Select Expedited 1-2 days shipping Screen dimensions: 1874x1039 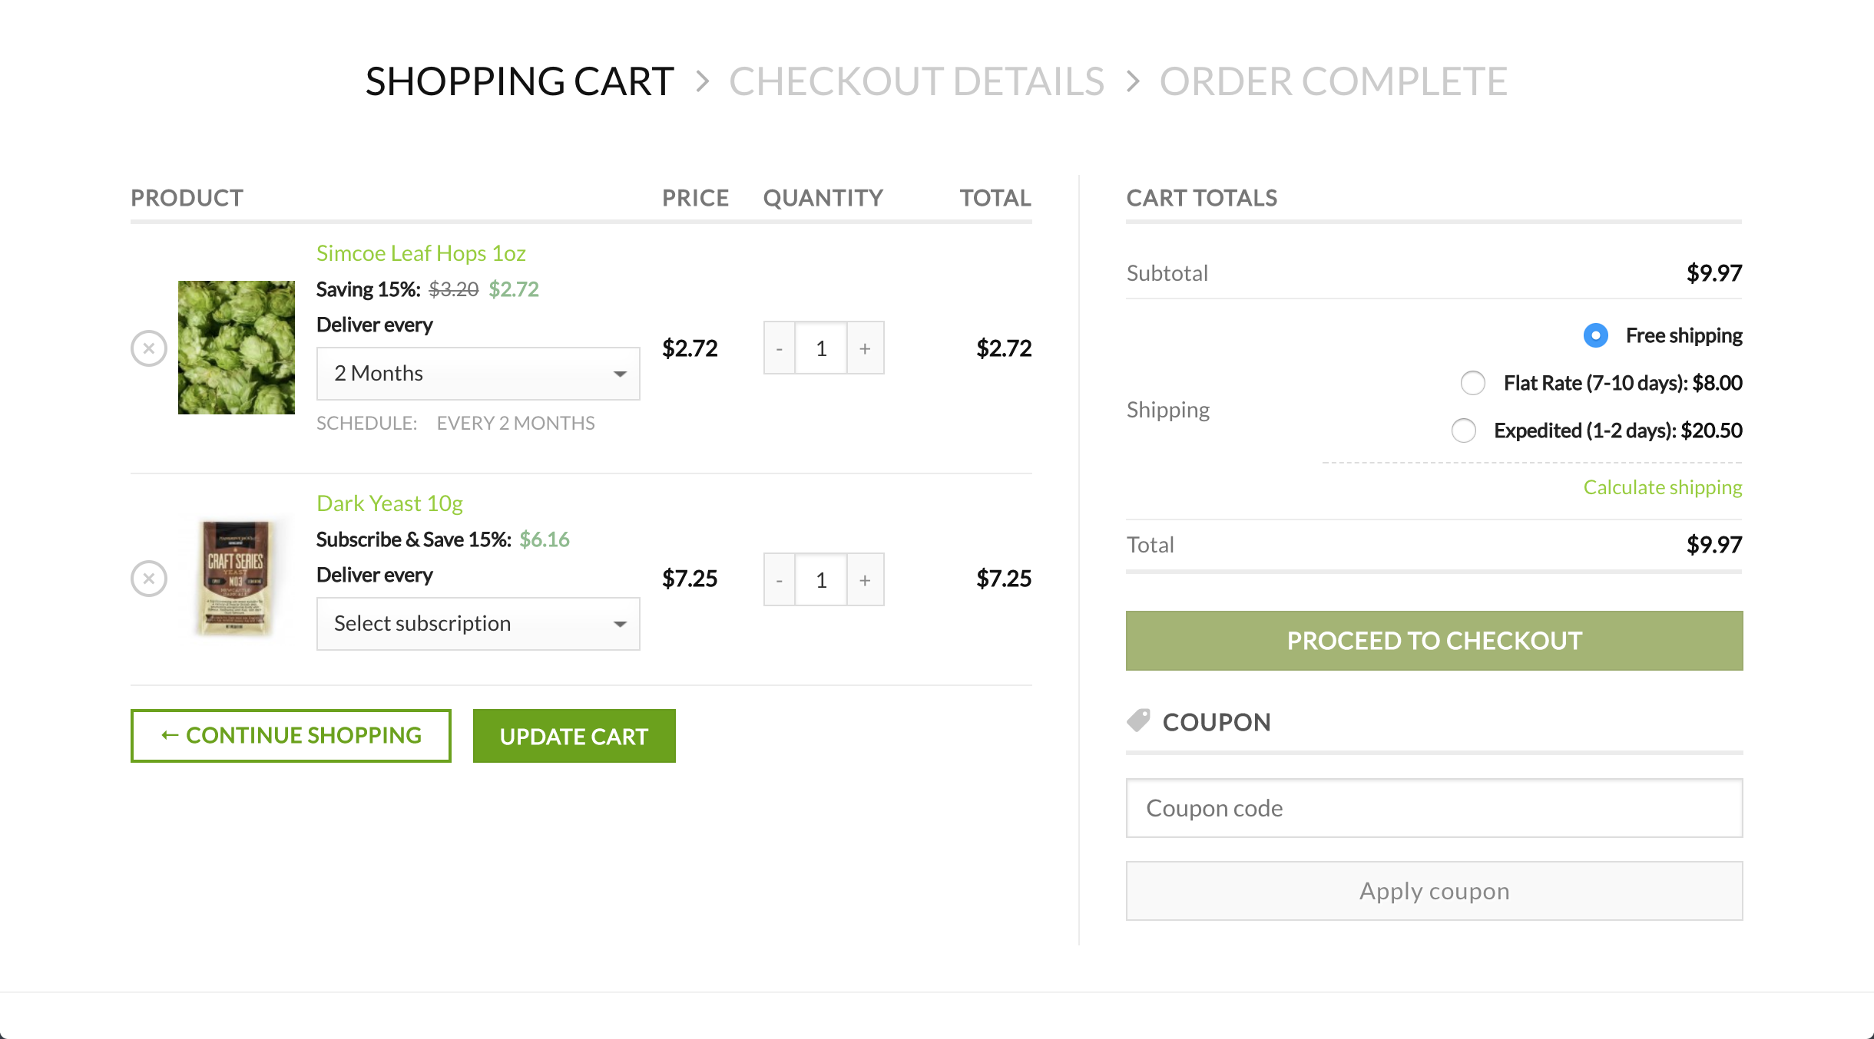(x=1463, y=430)
